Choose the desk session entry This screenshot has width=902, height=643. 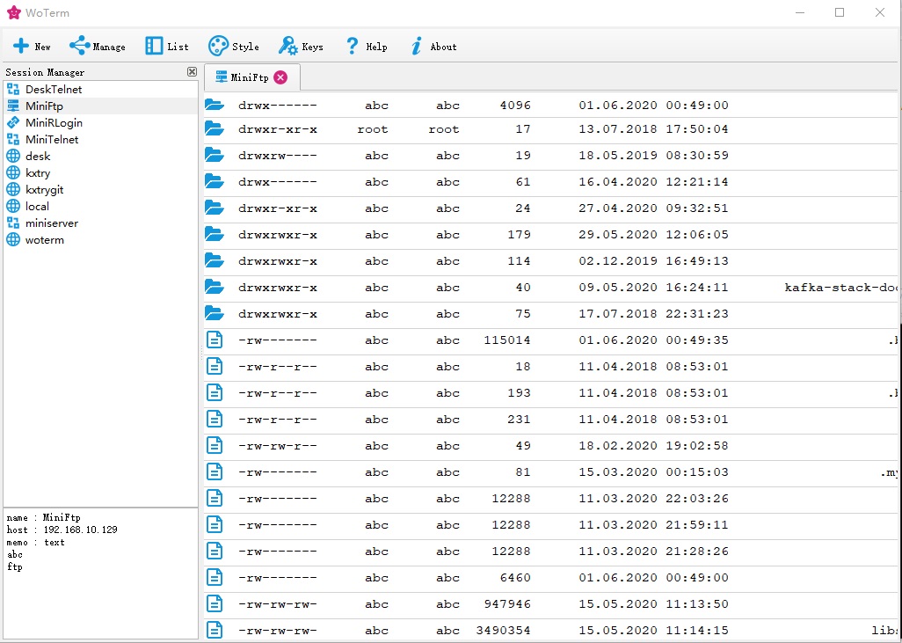click(x=101, y=156)
